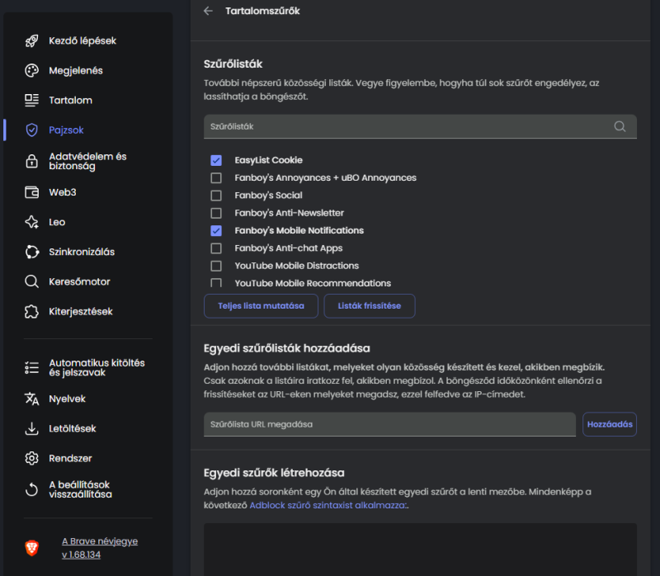Open Keresőmotor settings

[x=79, y=281]
